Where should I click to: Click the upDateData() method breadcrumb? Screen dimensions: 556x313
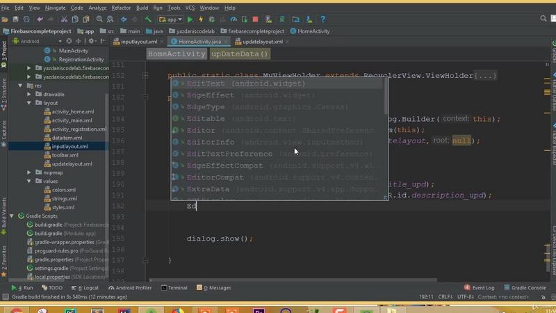point(240,54)
